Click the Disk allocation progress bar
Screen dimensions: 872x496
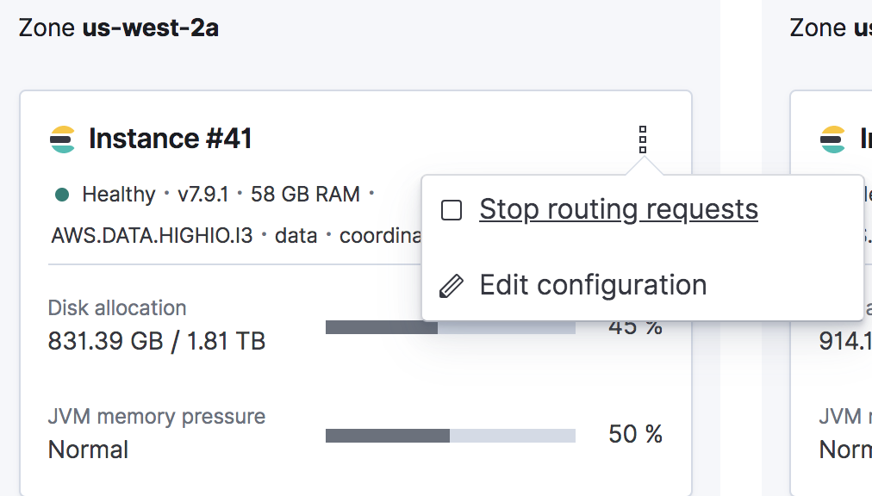[450, 327]
